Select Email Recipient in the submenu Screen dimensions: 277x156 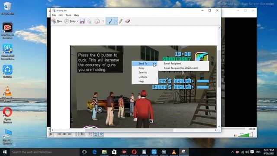point(184,64)
